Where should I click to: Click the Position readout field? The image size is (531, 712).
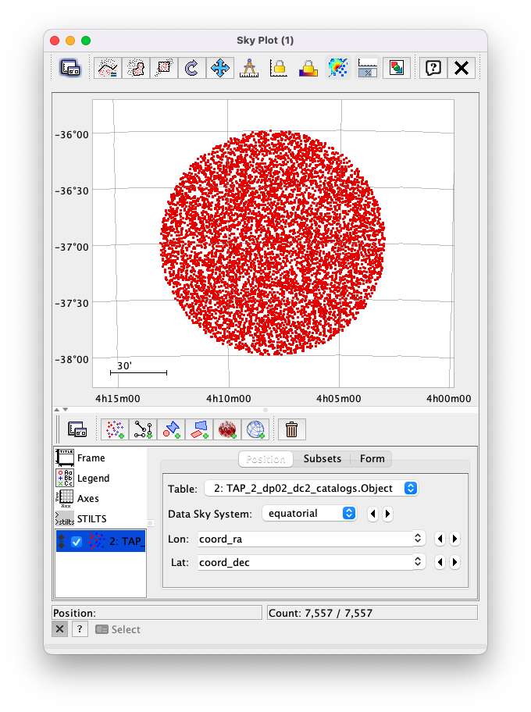157,613
